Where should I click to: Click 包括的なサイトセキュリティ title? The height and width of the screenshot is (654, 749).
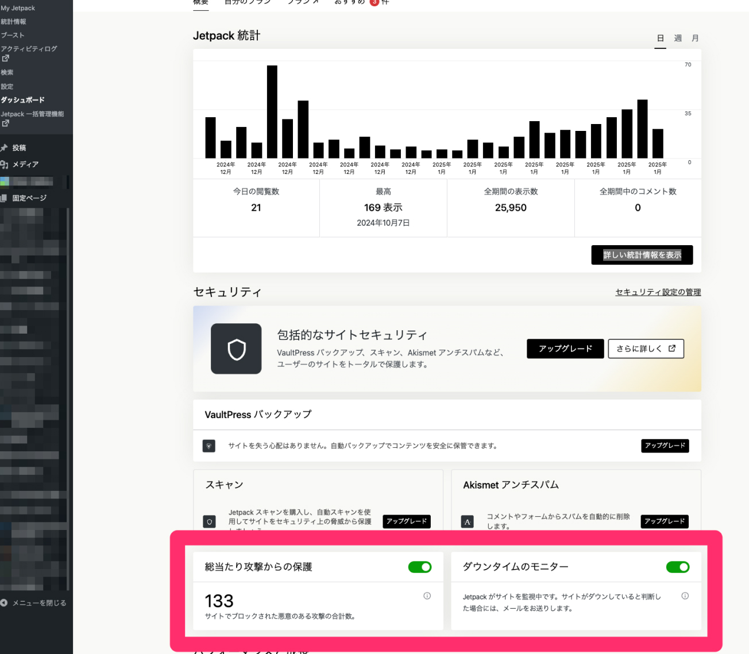(352, 335)
